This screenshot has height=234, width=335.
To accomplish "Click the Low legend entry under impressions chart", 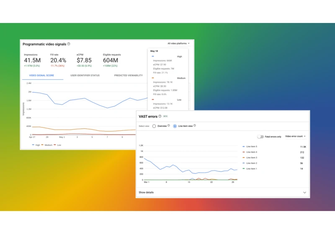I will pos(57,145).
